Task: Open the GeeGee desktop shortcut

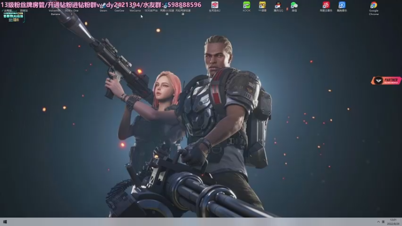Action: click(x=119, y=8)
